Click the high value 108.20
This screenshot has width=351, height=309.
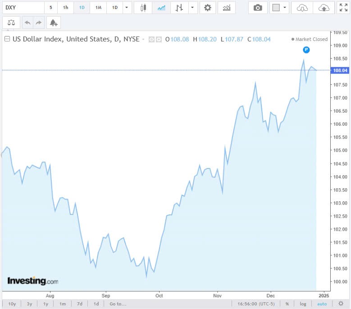[207, 39]
